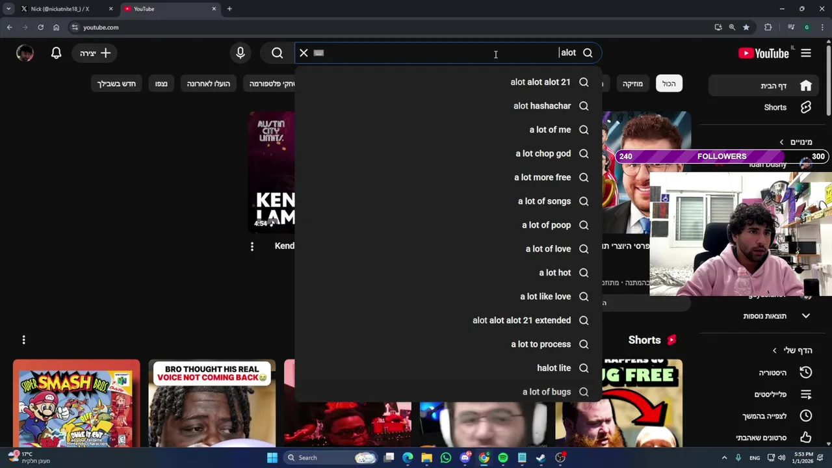
Task: Show hidden system tray icons
Action: coord(724,458)
